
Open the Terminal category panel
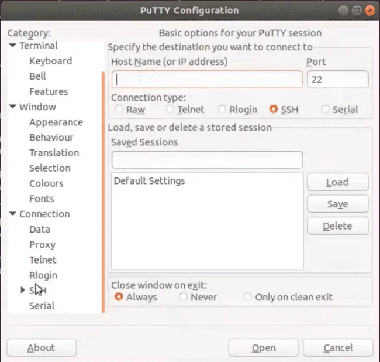[x=39, y=46]
